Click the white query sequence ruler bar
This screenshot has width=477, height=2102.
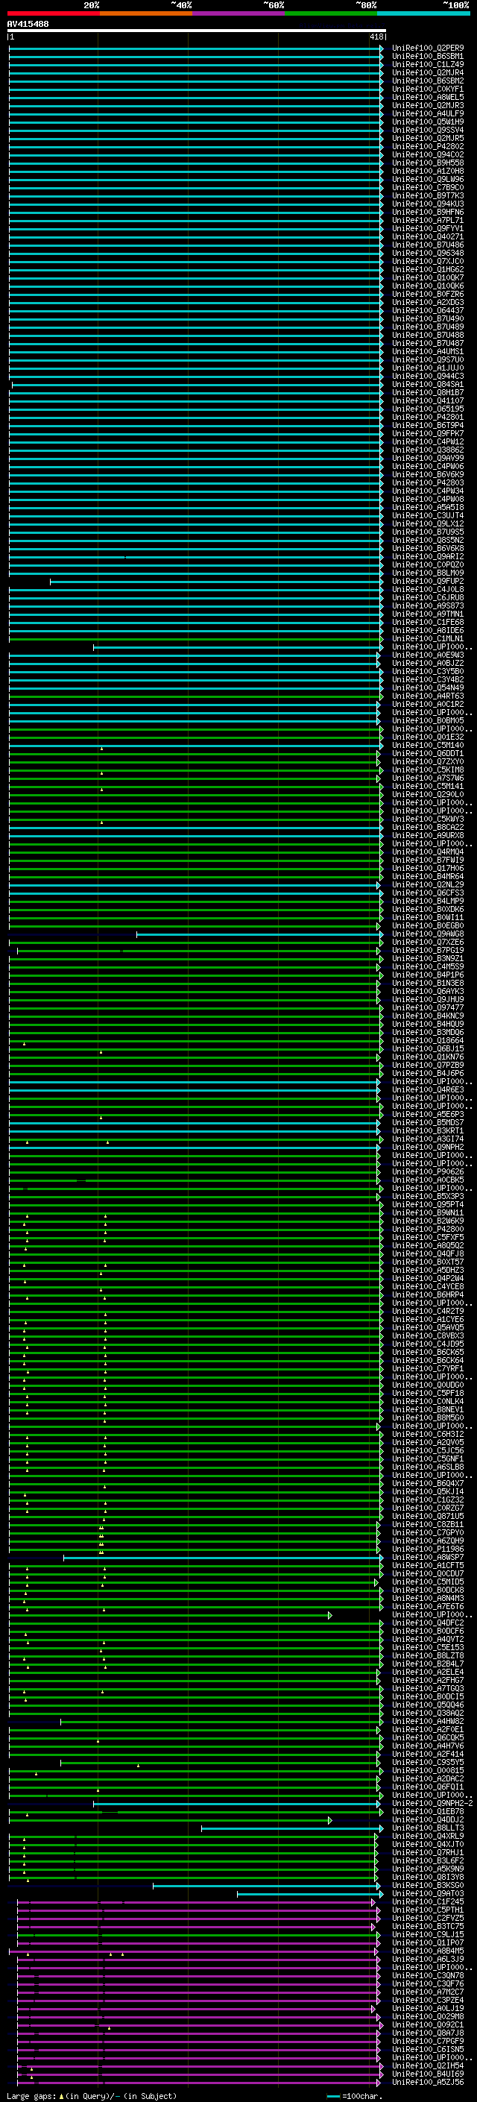coord(196,31)
